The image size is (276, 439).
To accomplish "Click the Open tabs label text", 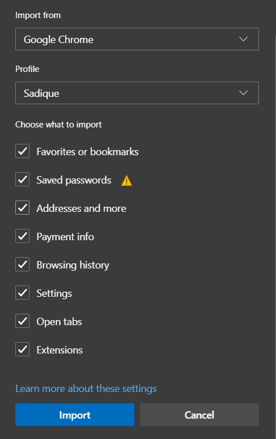I will (x=59, y=322).
